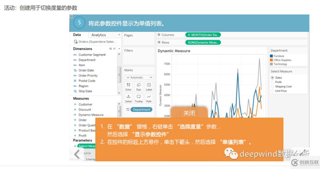The width and height of the screenshot is (320, 169).
Task: Click the SUM(Dynamic Meas.. pill in Rows
Action: tap(203, 42)
